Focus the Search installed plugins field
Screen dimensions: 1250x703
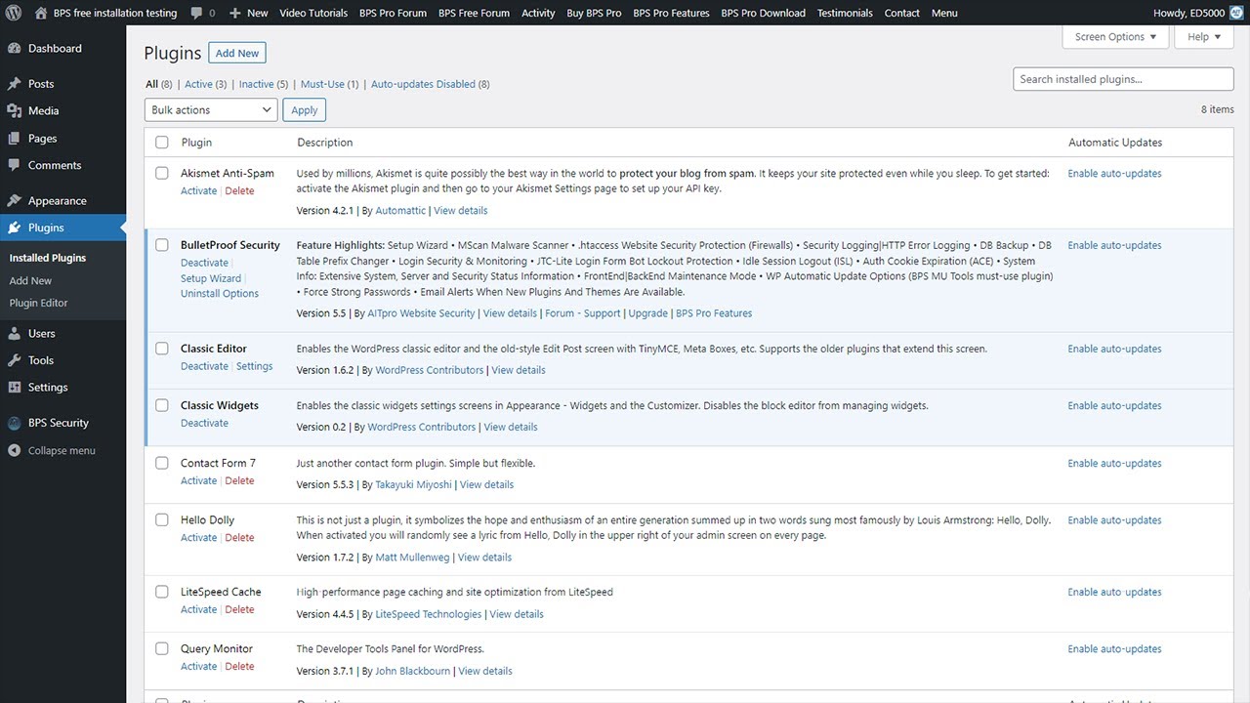tap(1123, 79)
